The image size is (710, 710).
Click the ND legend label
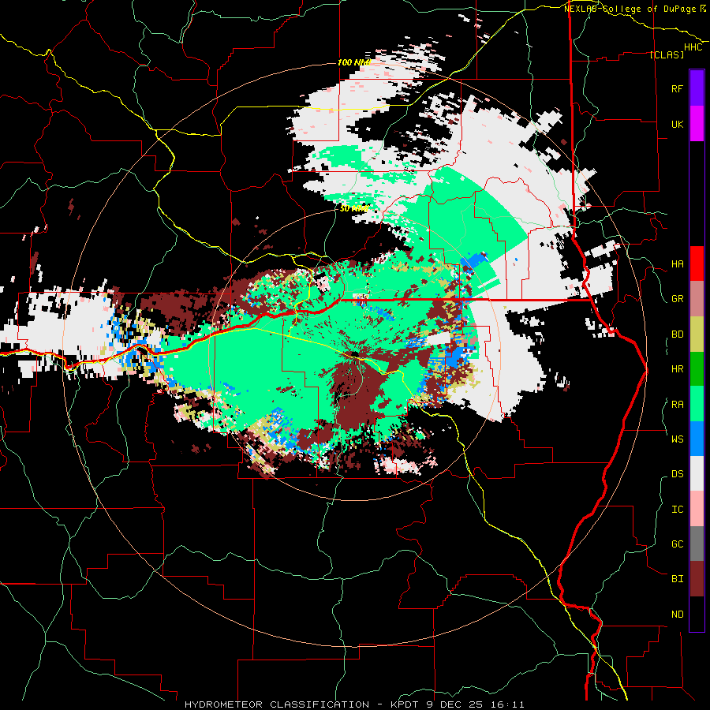(x=677, y=615)
